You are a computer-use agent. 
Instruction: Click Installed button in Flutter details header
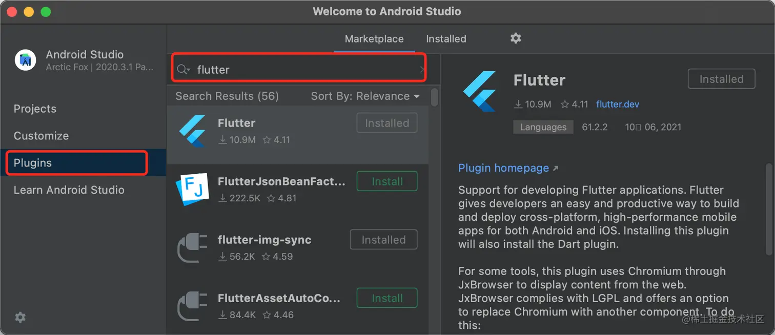coord(722,79)
